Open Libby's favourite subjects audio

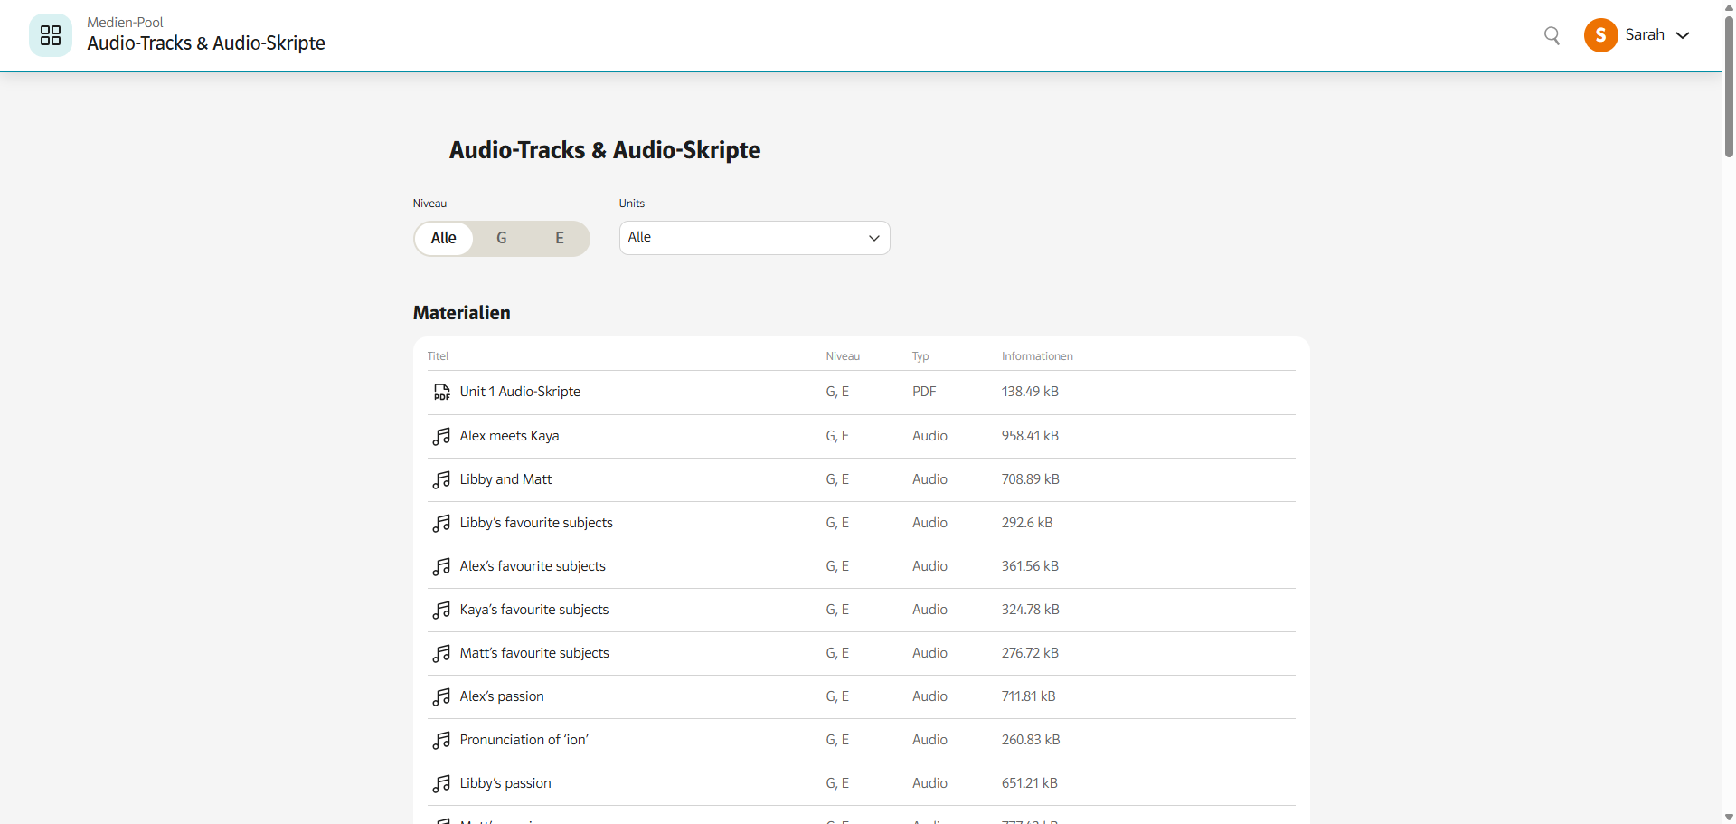coord(535,523)
